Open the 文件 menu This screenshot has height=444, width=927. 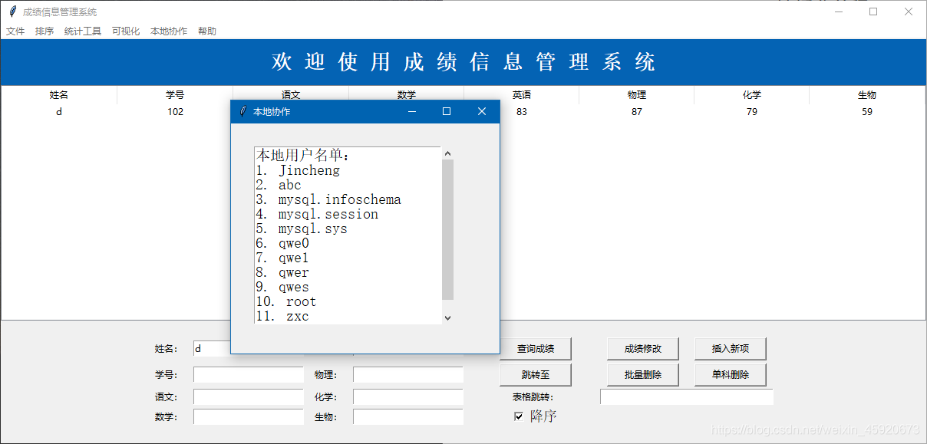15,31
